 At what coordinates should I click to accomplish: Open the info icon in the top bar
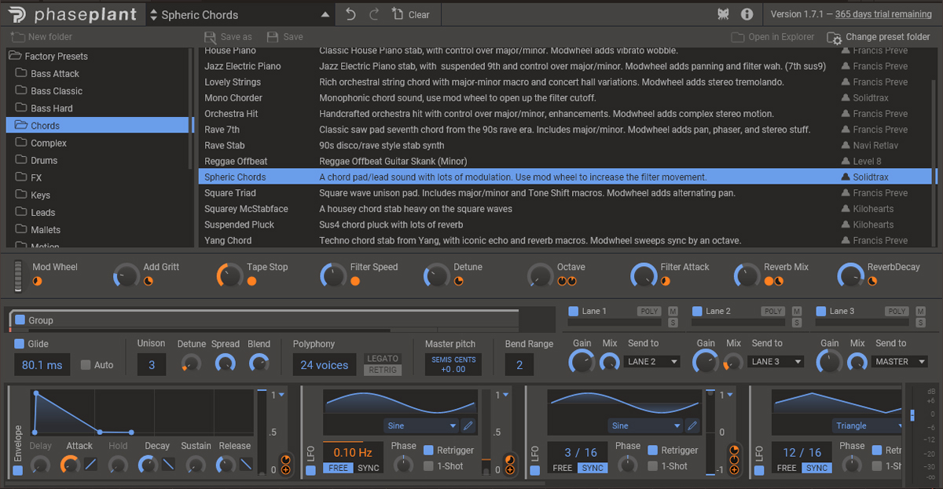click(x=747, y=14)
